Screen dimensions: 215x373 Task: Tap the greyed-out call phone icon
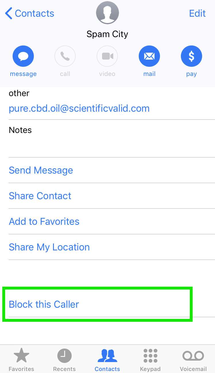65,56
